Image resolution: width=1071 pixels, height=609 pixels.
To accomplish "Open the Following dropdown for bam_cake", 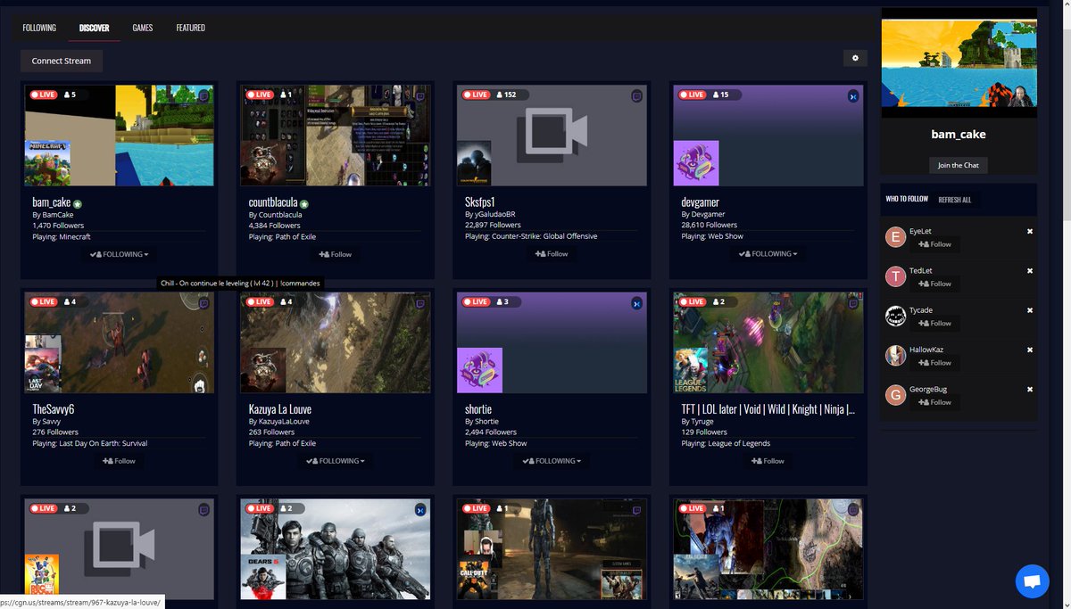I will click(119, 254).
